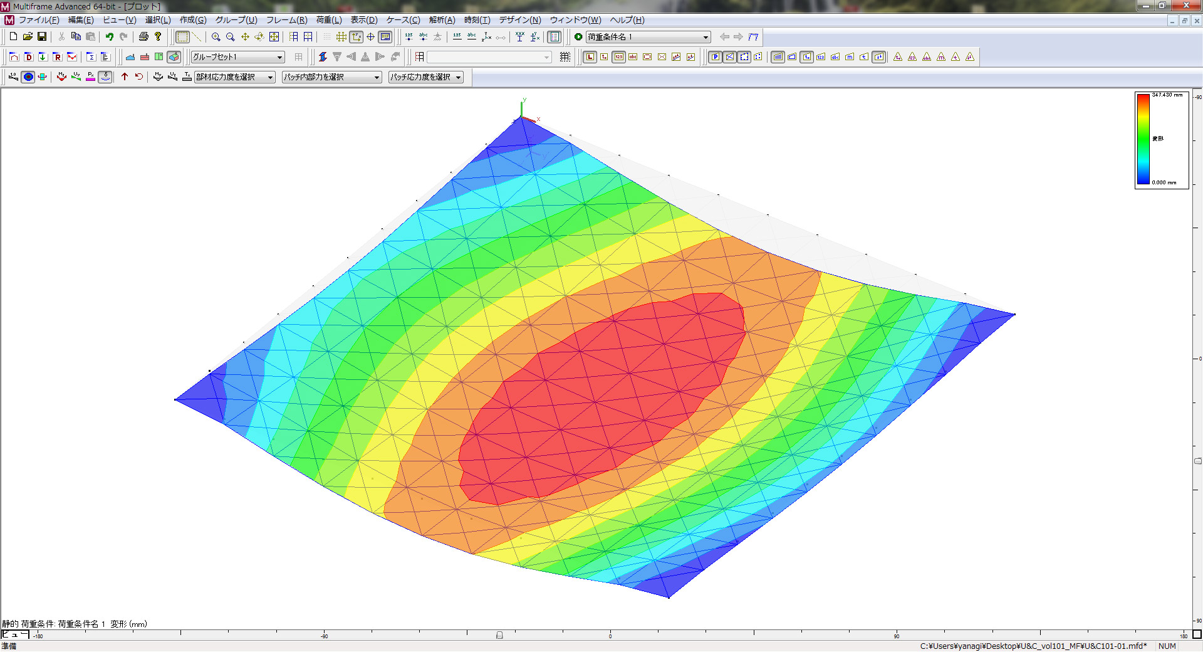This screenshot has height=652, width=1203.
Task: Click the vertical rotation slider thumb
Action: pyautogui.click(x=1198, y=461)
